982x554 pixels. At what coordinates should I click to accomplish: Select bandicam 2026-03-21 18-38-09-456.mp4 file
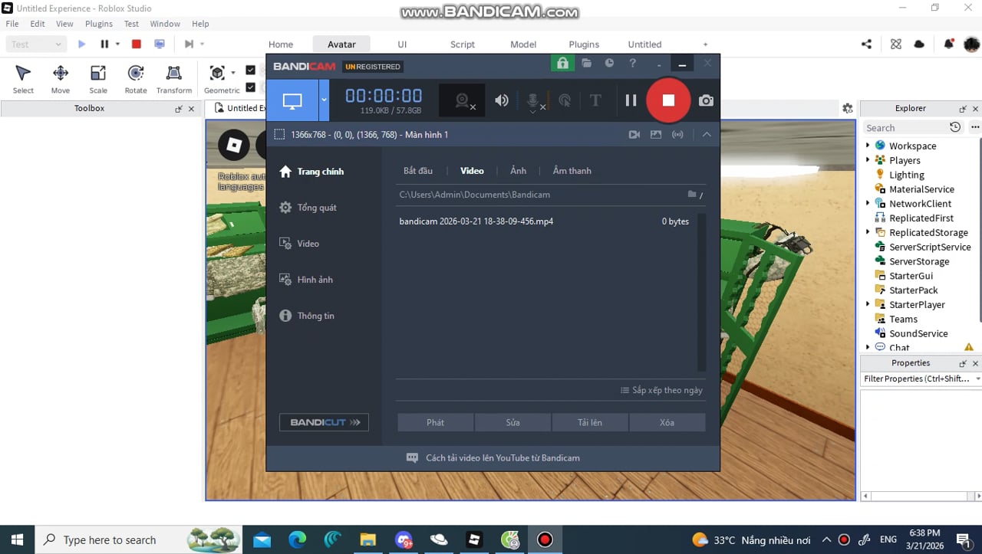[545, 221]
